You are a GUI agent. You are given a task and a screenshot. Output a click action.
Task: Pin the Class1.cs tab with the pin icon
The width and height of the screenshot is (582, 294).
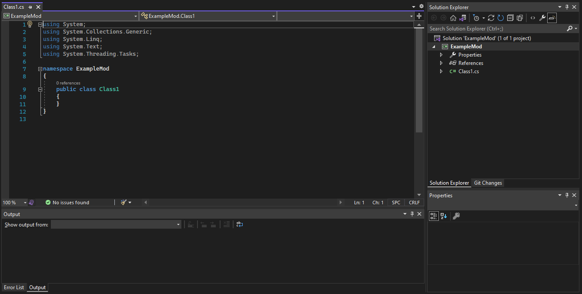[30, 7]
